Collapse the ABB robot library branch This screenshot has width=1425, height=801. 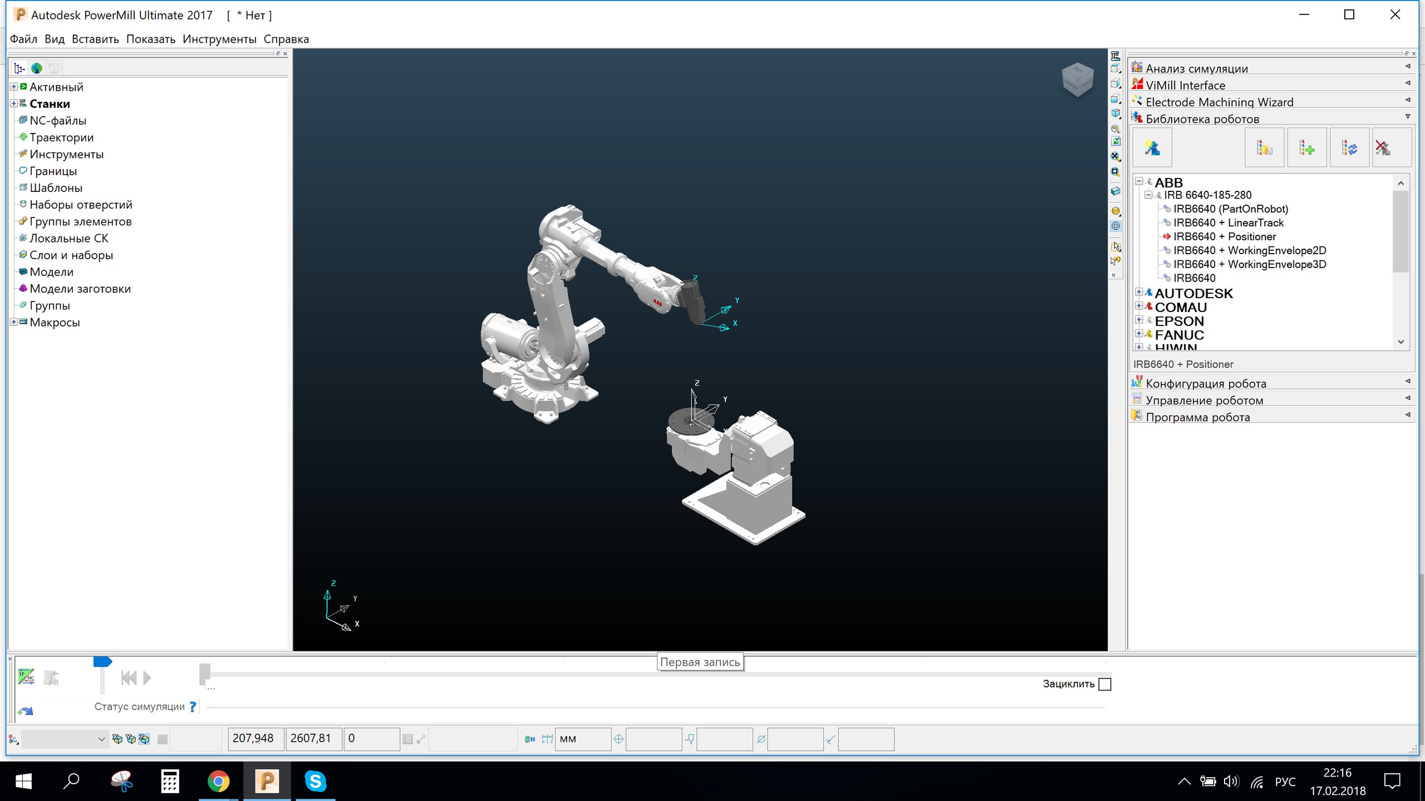point(1139,181)
